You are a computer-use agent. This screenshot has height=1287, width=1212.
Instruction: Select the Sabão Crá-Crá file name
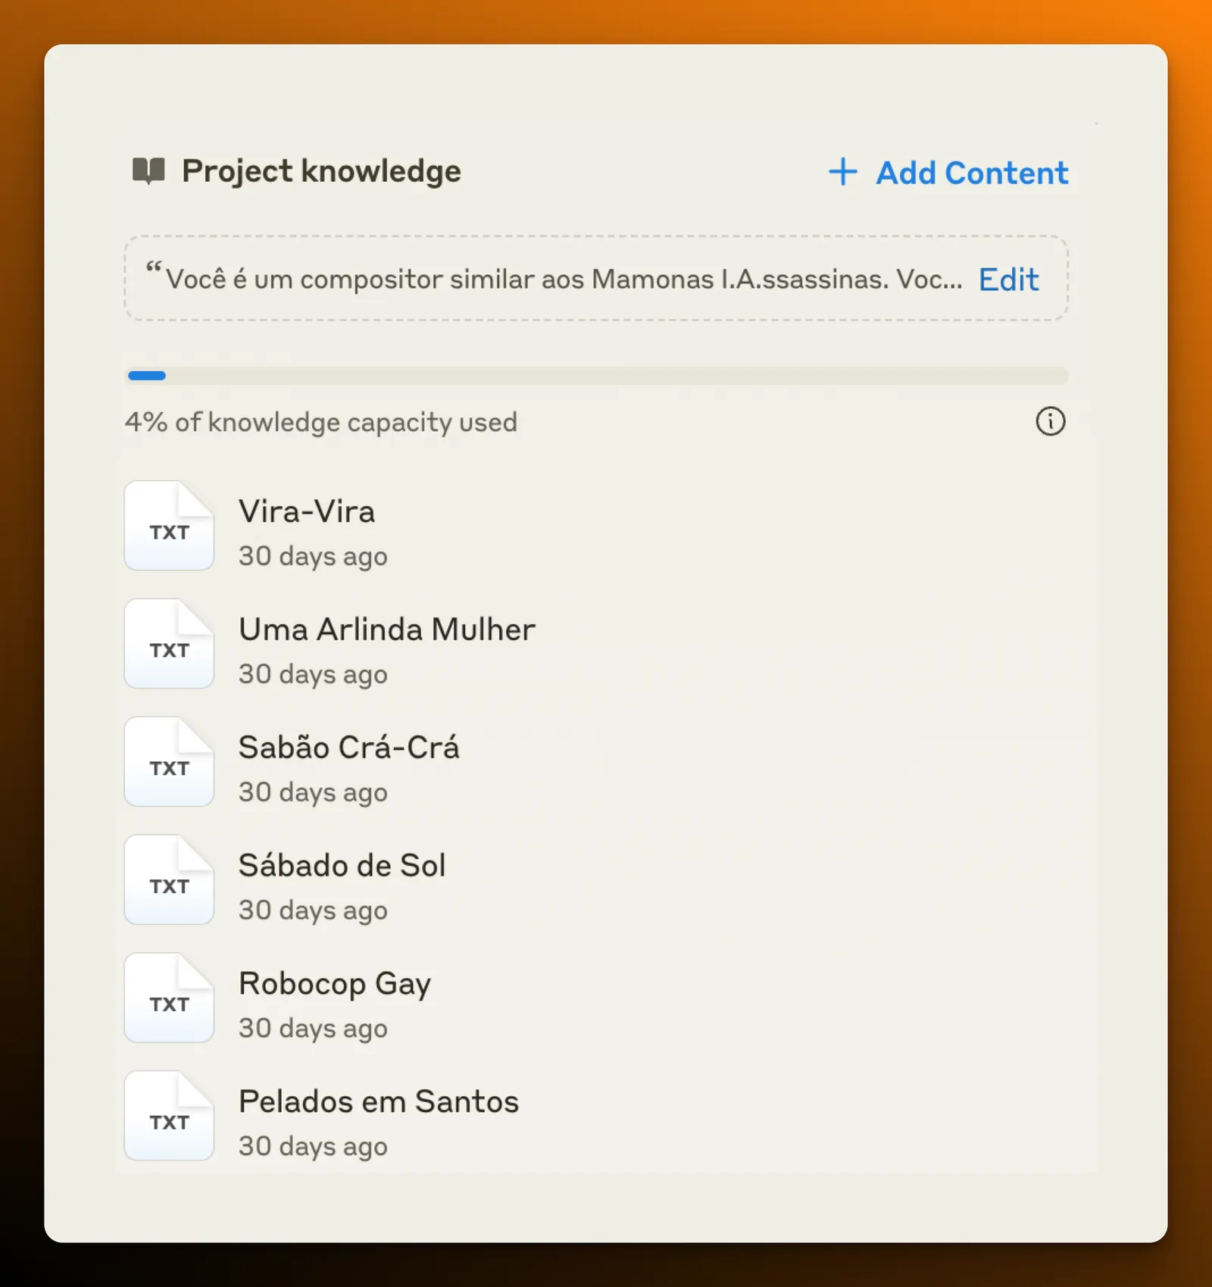(349, 748)
